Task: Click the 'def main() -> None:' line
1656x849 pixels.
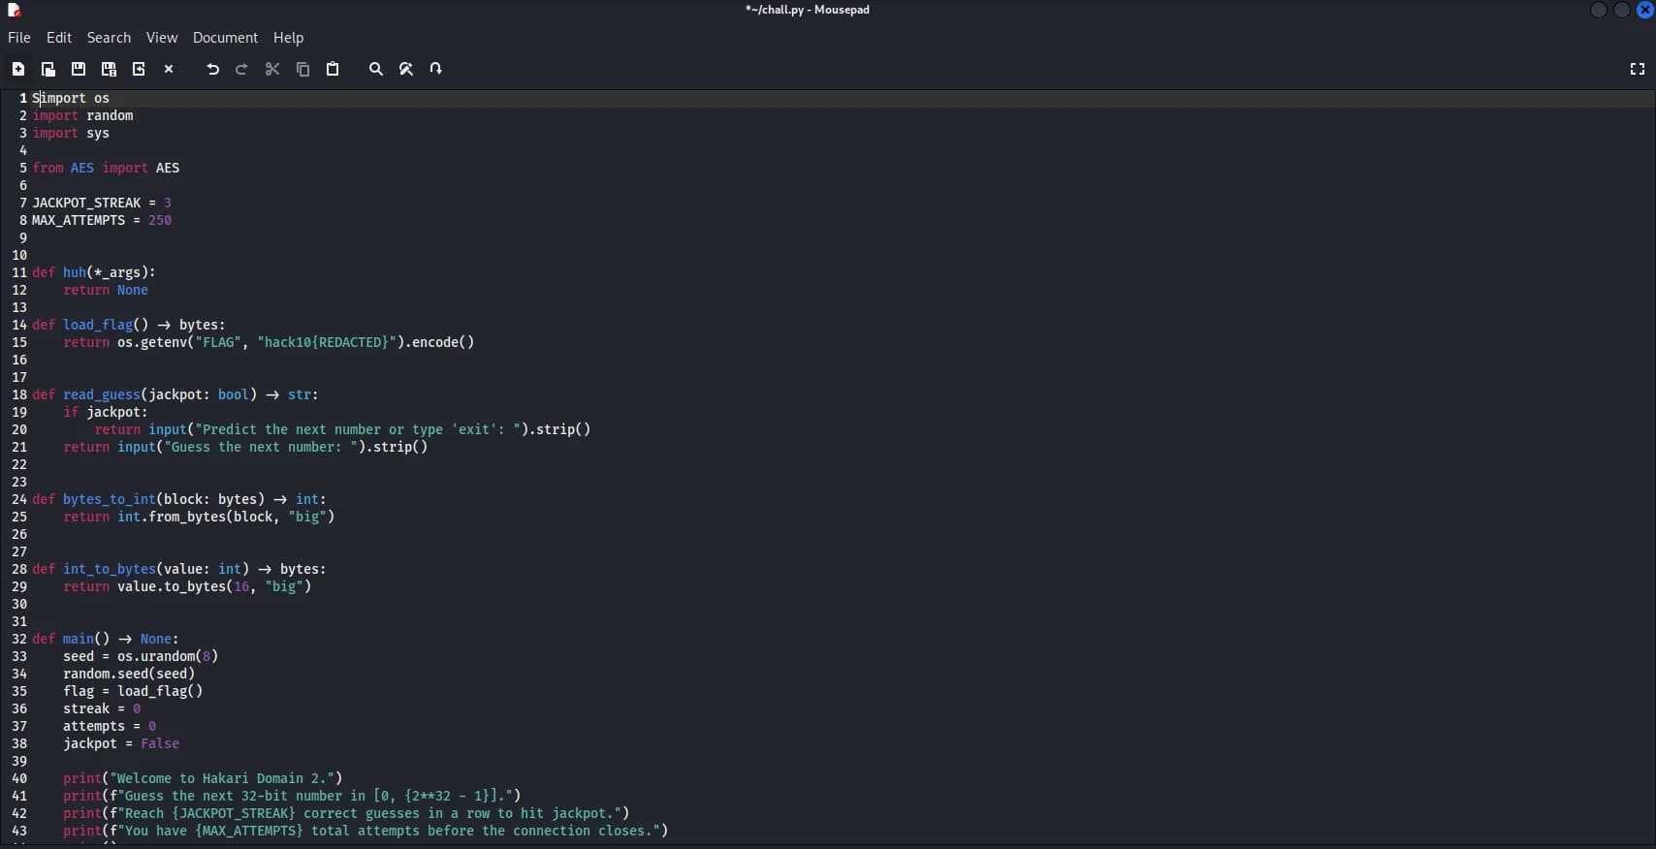Action: [x=106, y=639]
